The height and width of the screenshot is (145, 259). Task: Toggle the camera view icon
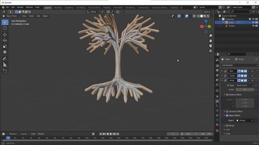point(210,46)
